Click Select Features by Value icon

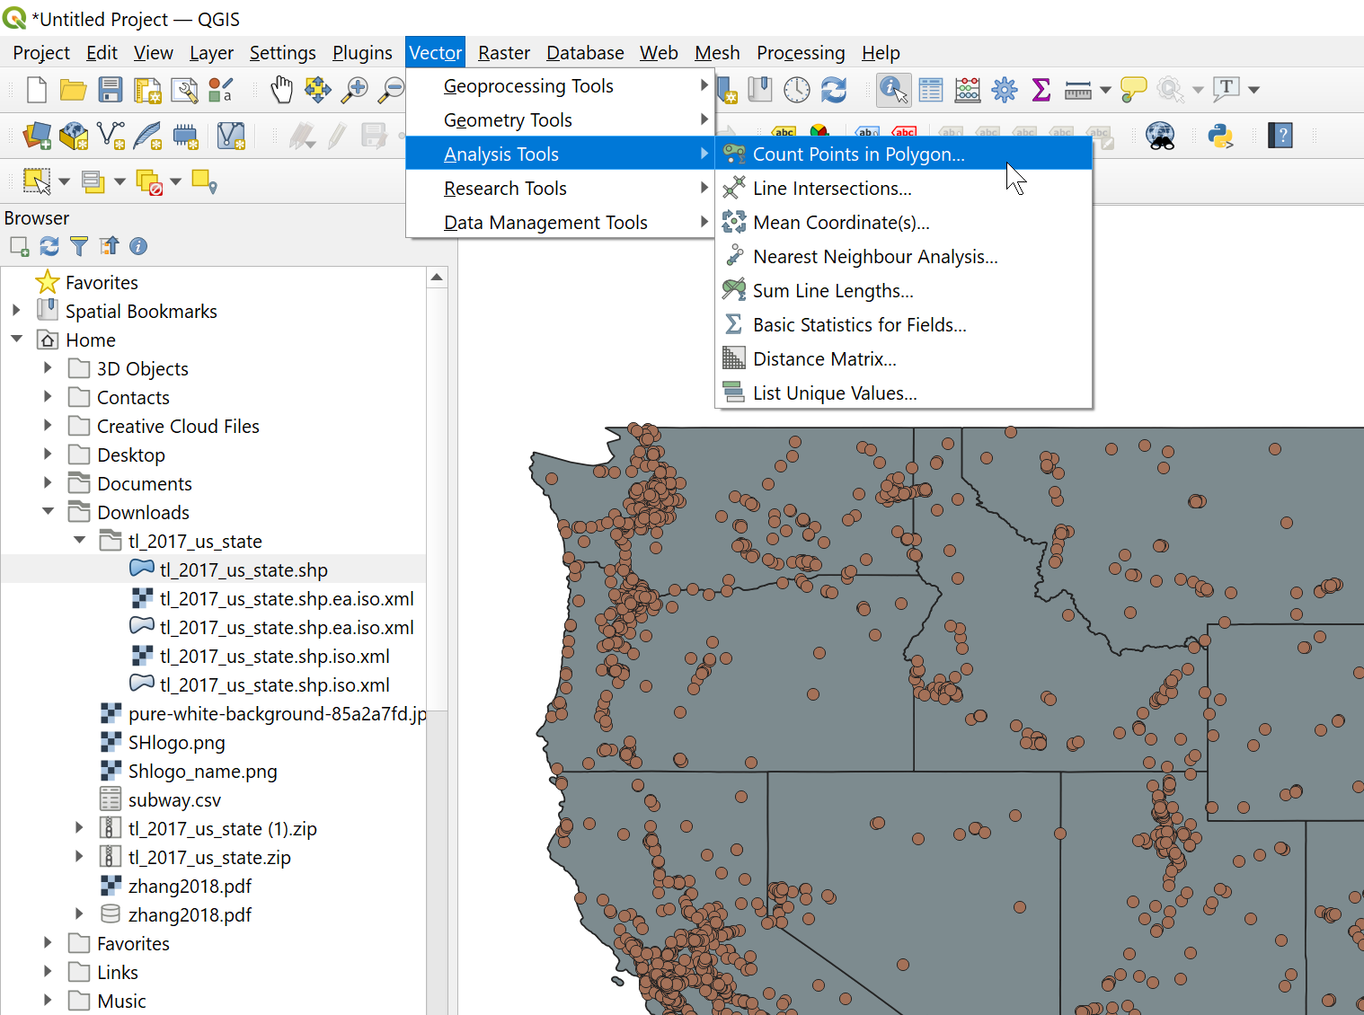pos(93,181)
